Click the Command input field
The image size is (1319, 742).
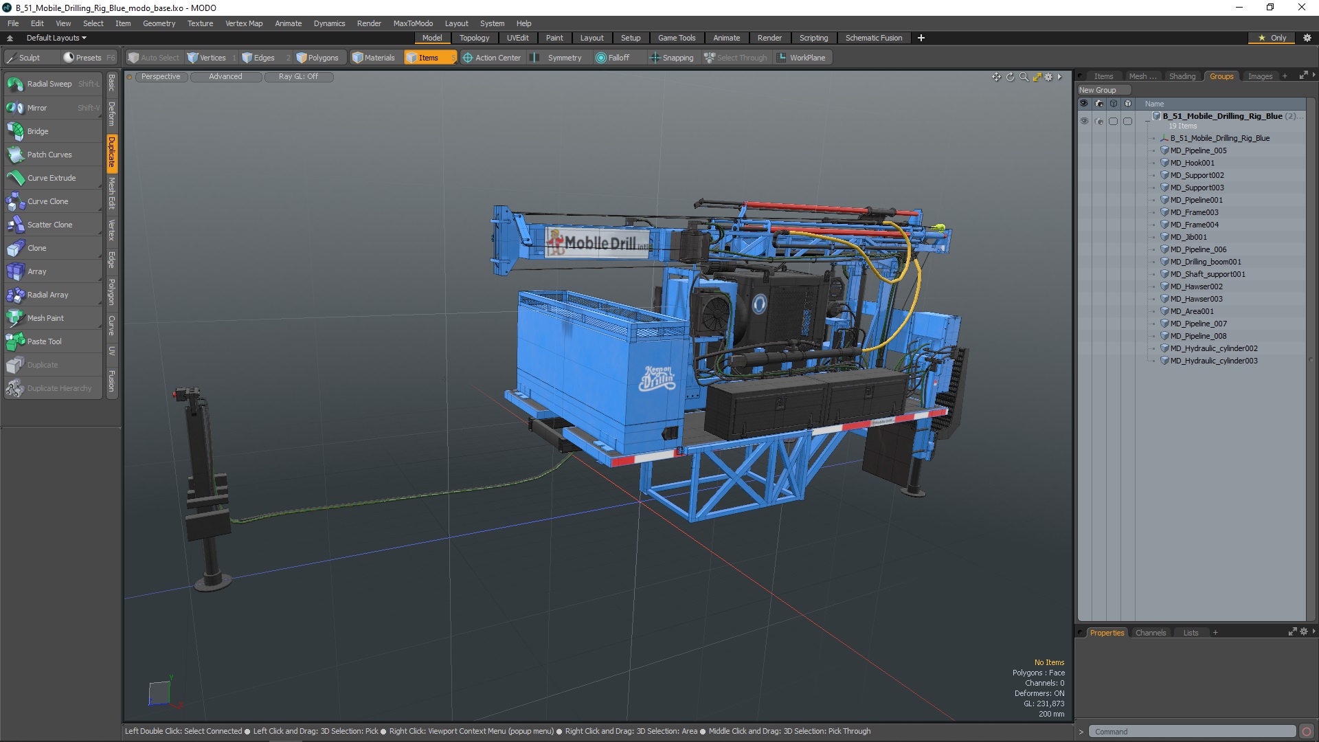tap(1192, 732)
